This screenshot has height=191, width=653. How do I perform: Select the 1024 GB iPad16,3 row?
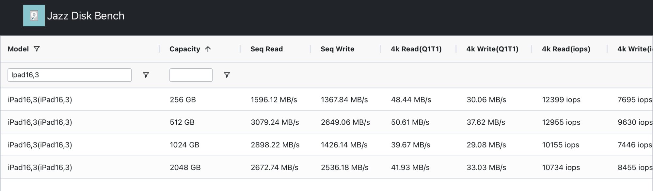pyautogui.click(x=40, y=145)
